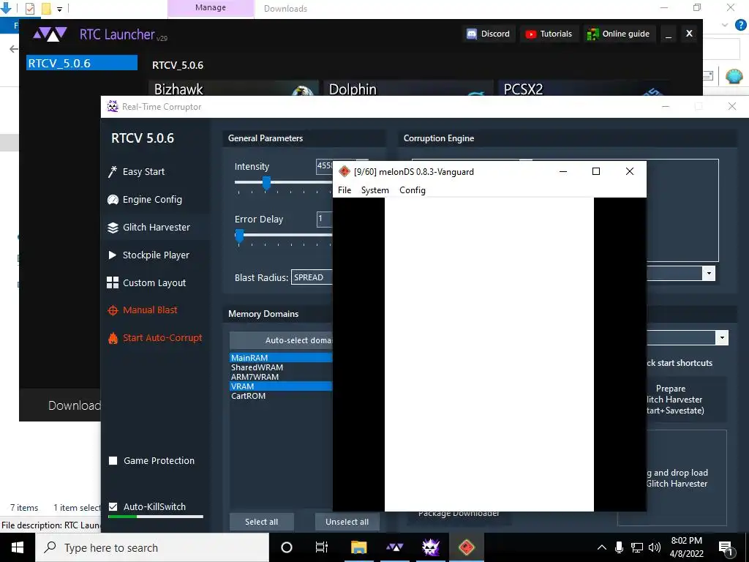The width and height of the screenshot is (749, 562).
Task: Select CartROM memory domain
Action: pyautogui.click(x=281, y=396)
